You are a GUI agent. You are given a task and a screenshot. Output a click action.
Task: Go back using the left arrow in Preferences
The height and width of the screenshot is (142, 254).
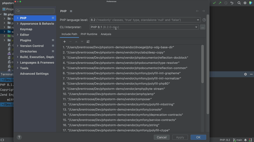(x=197, y=11)
